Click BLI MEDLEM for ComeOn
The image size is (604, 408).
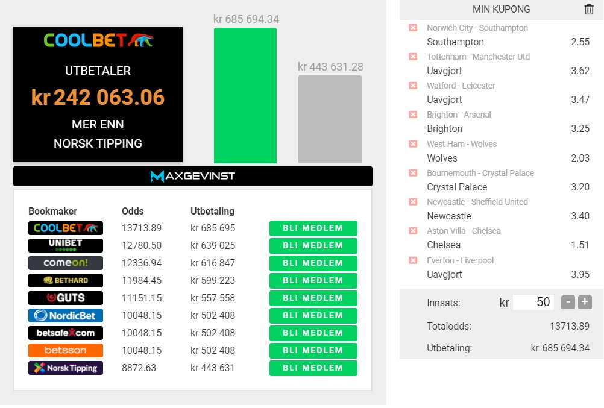[x=313, y=263]
